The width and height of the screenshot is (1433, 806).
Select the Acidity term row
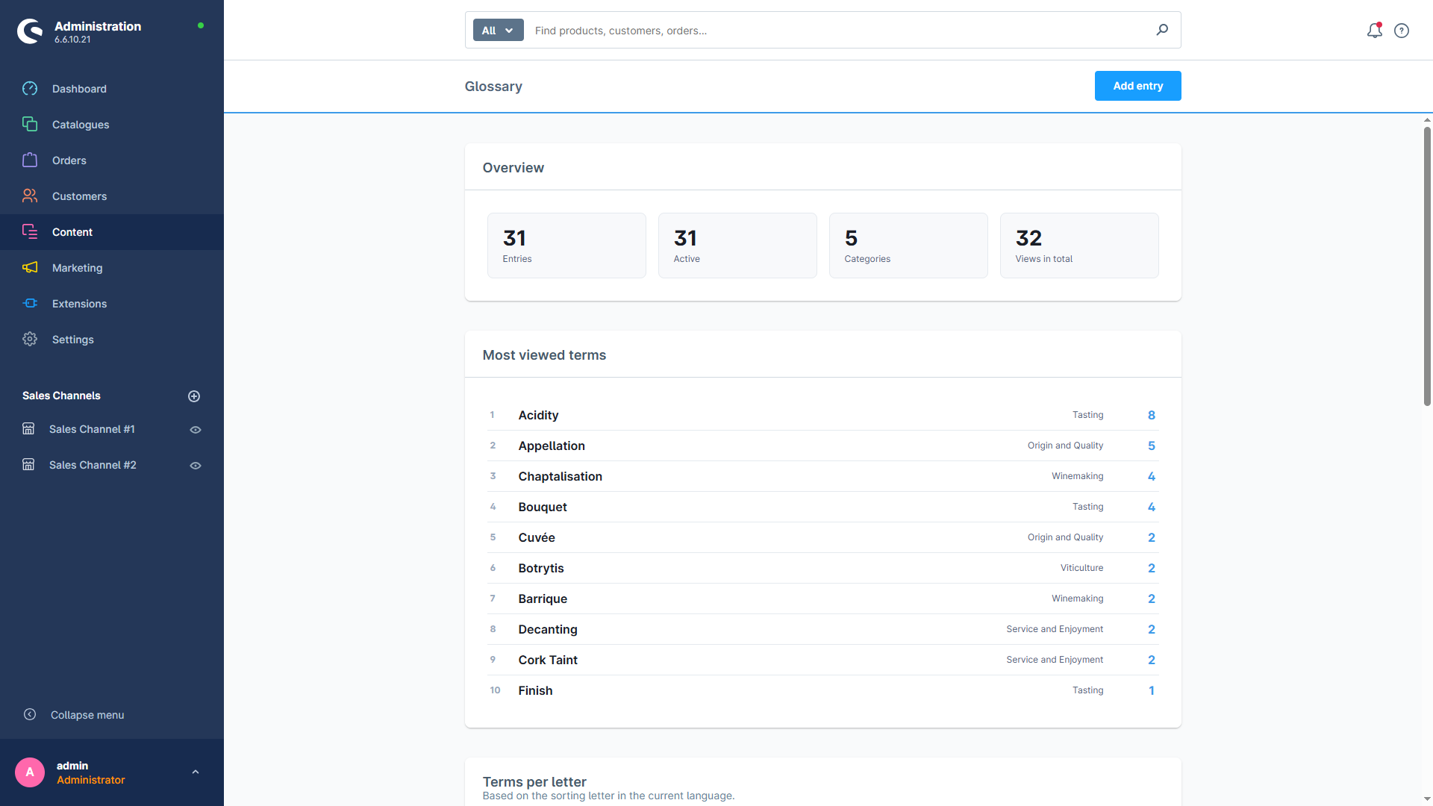pos(822,415)
